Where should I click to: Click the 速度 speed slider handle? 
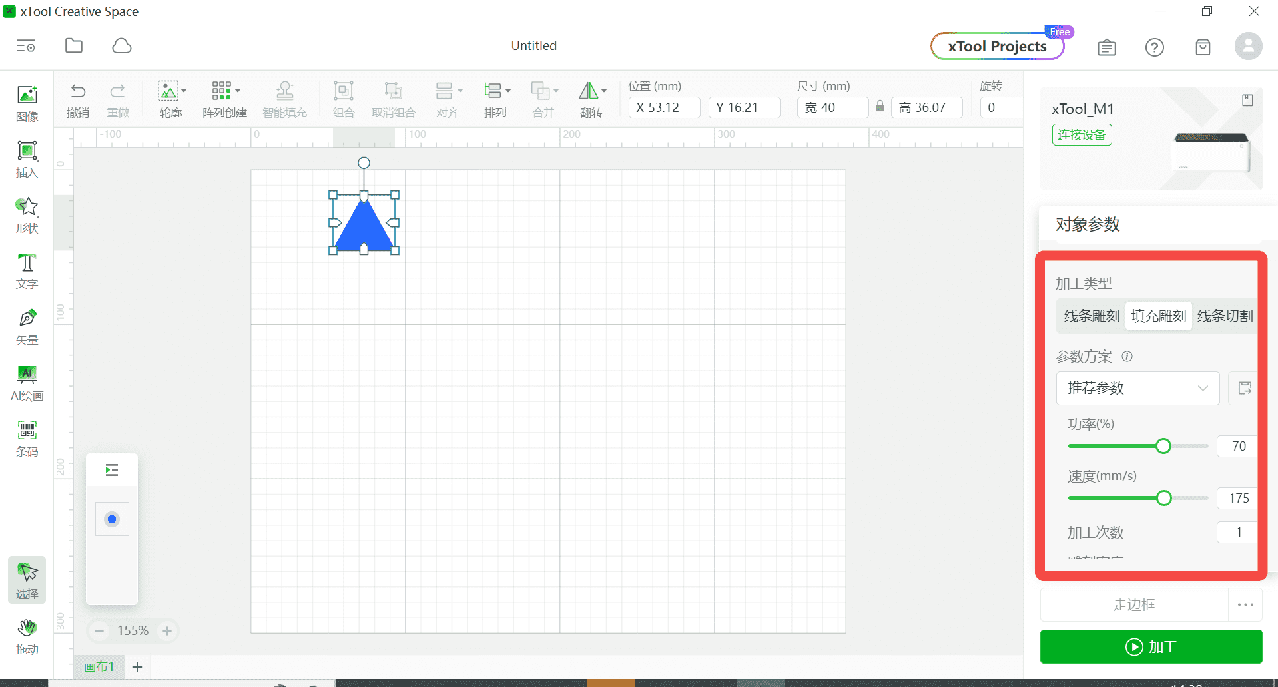(1164, 498)
